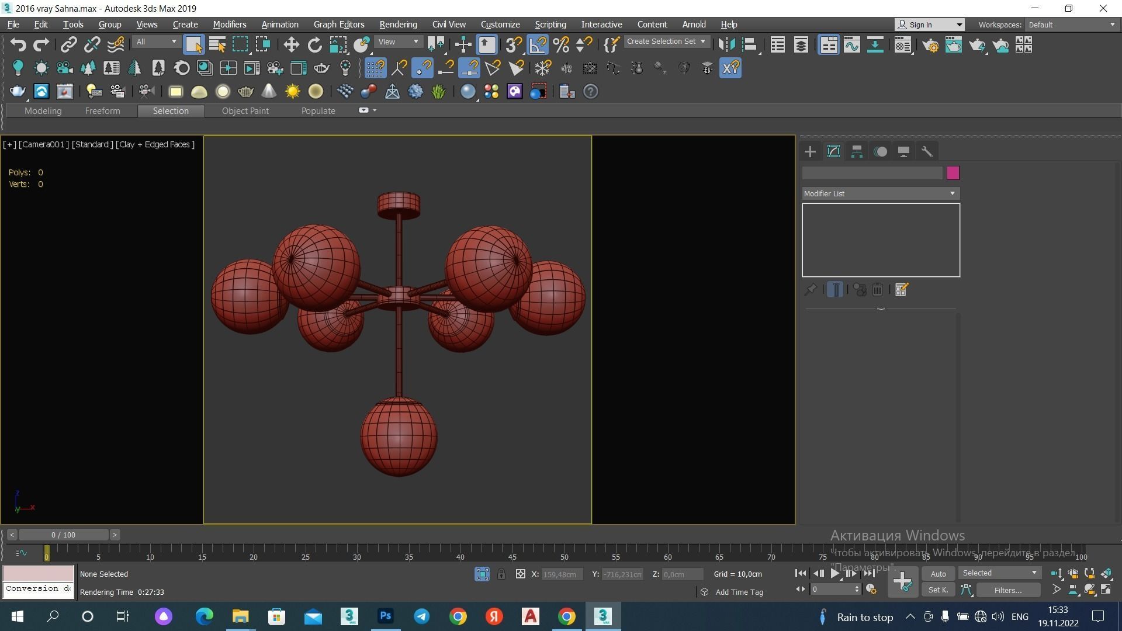
Task: Open the Graph Editors menu
Action: (339, 25)
